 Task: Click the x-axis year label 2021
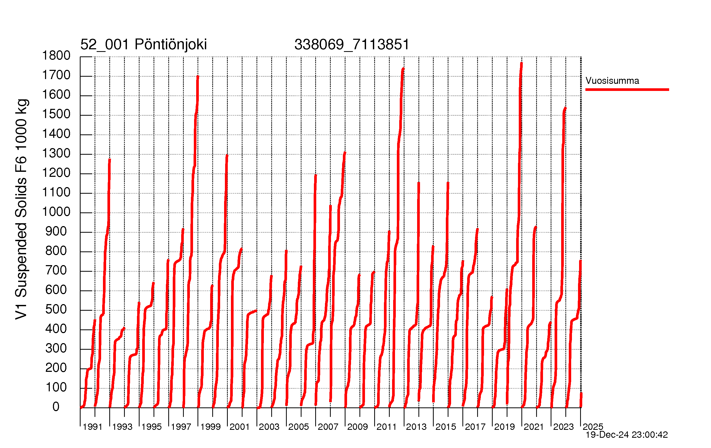tap(534, 427)
